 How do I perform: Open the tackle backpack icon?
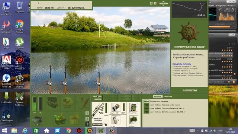[x=52, y=102]
